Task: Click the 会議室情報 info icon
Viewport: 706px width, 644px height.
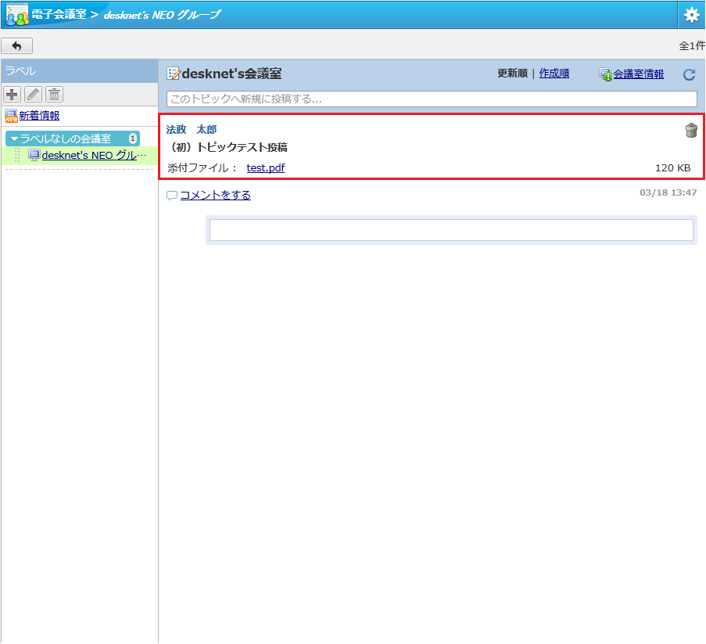Action: 606,74
